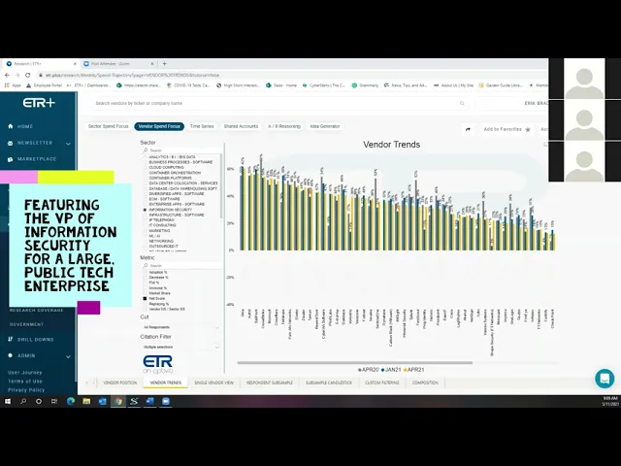The image size is (621, 466).
Task: Select the Cloud Computing sector option
Action: pos(166,168)
